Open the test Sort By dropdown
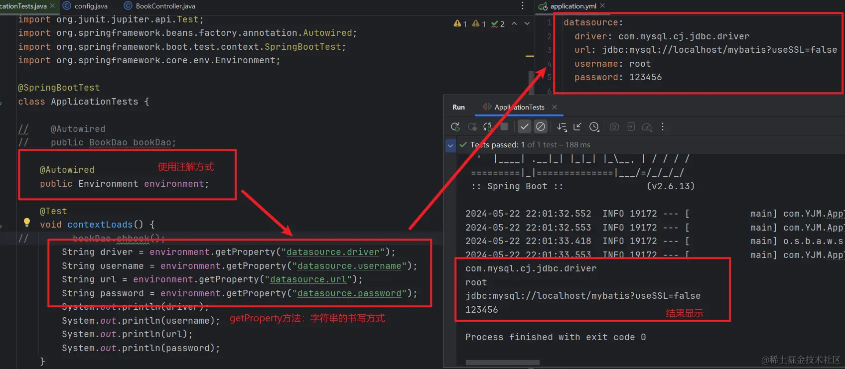Screen dimensions: 845x369 (x=562, y=127)
